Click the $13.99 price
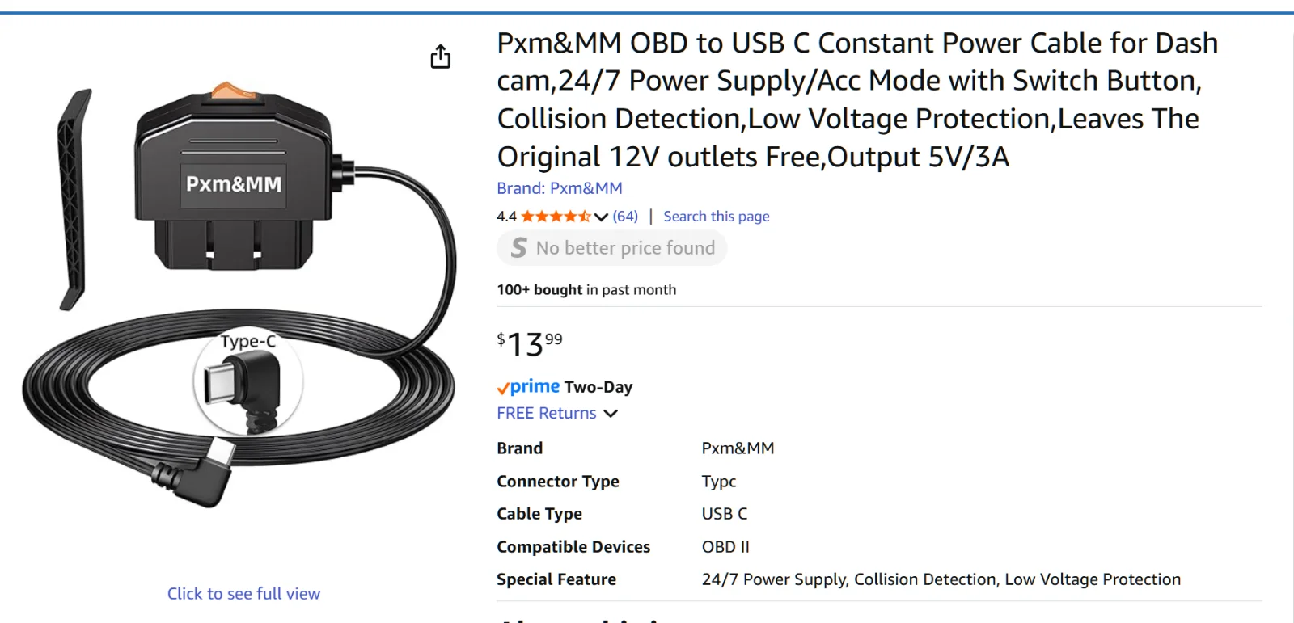 [x=530, y=344]
